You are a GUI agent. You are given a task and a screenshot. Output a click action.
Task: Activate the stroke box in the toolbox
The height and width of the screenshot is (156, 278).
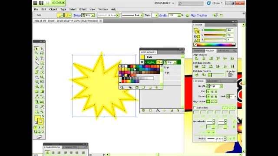[x=40, y=121]
